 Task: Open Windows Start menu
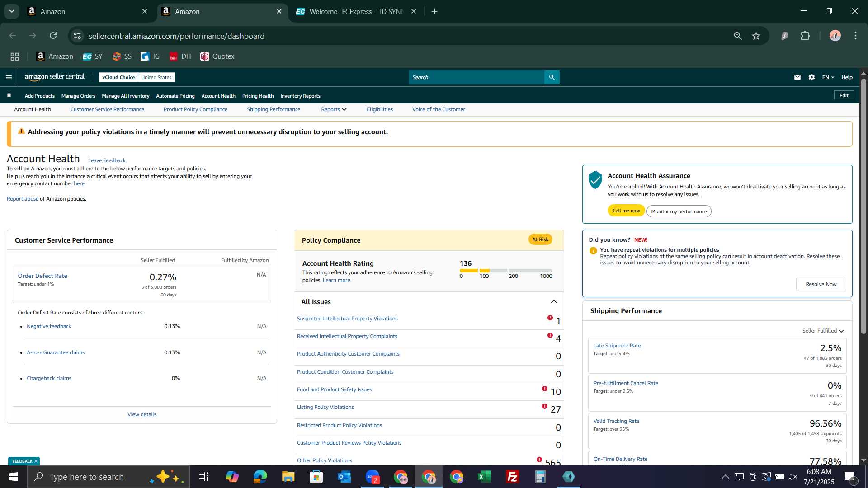13,477
